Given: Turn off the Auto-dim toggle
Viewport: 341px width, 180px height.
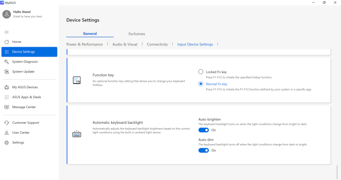Looking at the screenshot, I should 204,150.
